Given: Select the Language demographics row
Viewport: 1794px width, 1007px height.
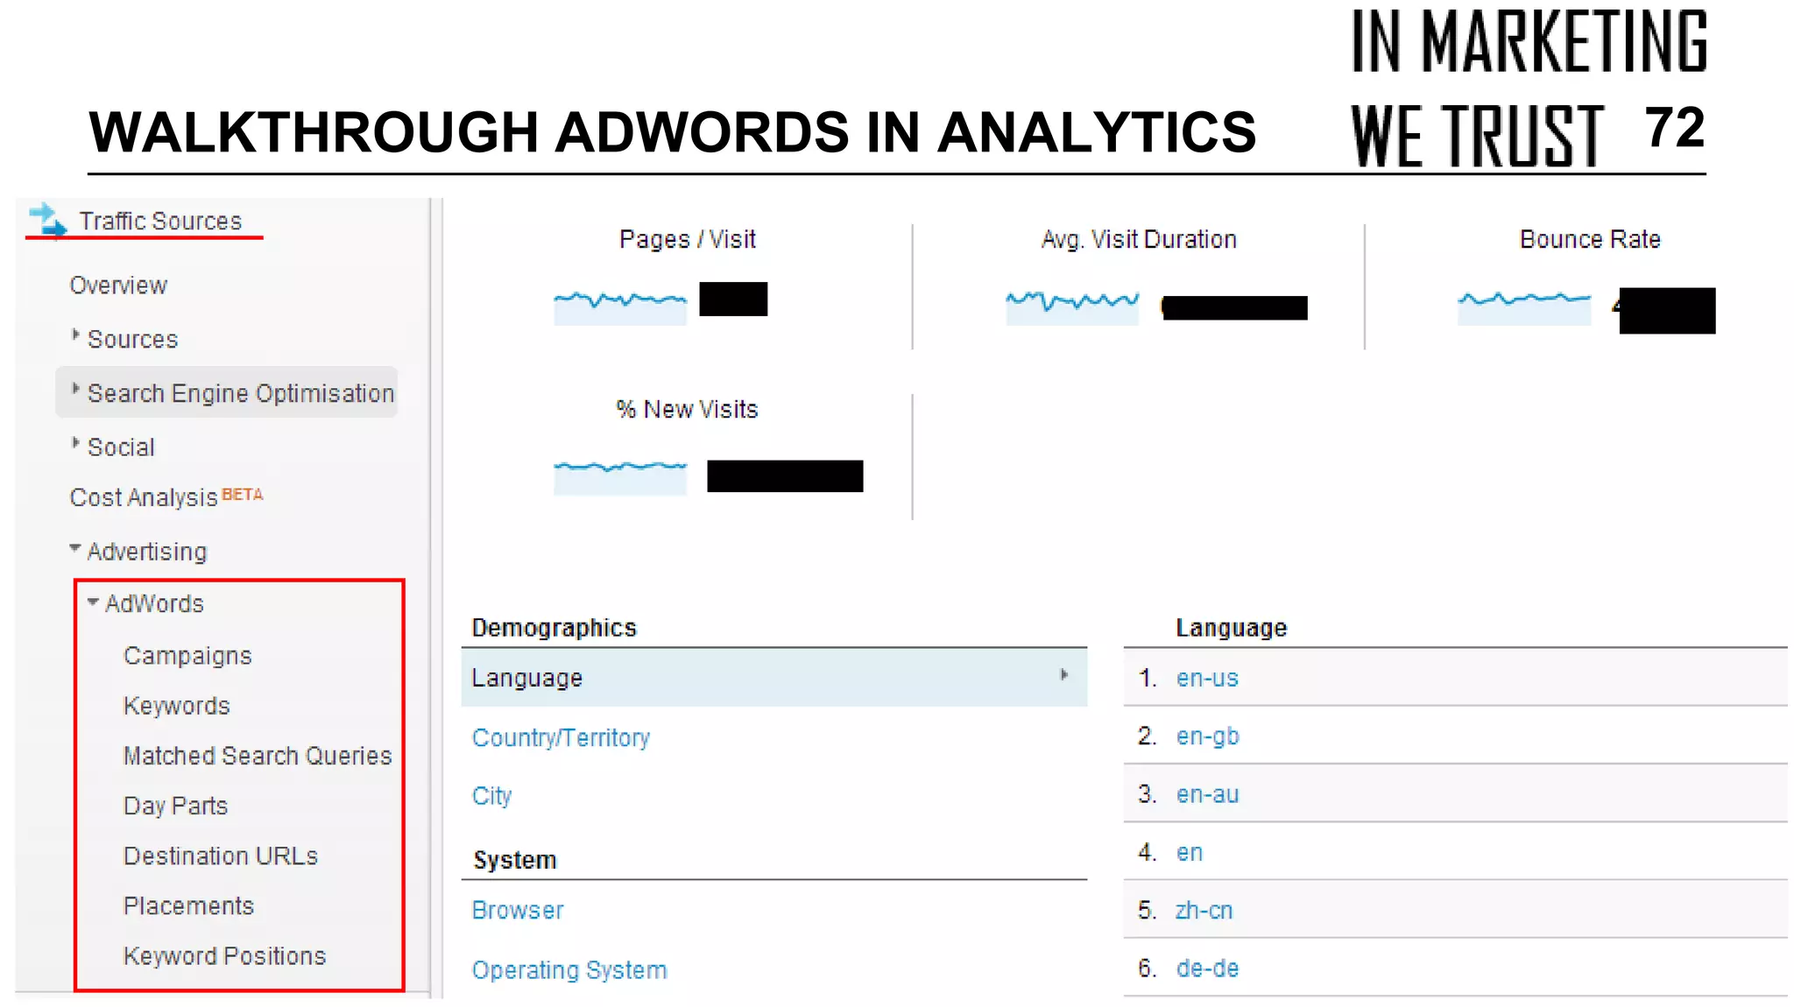Looking at the screenshot, I should point(774,678).
